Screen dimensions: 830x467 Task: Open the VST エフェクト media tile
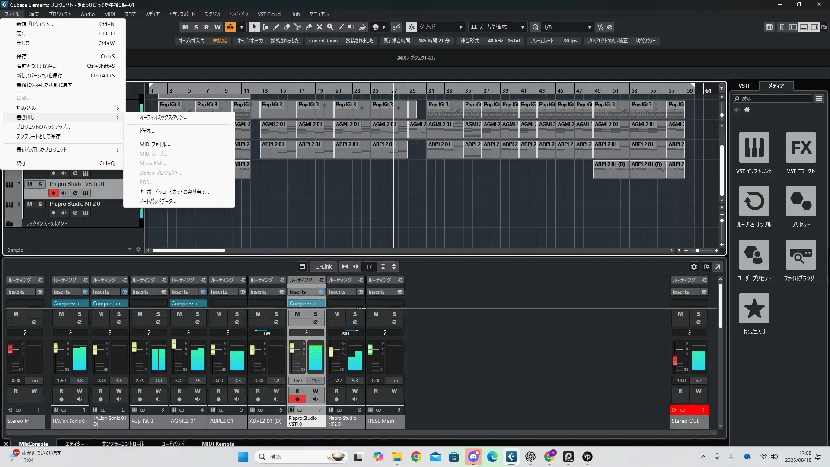click(801, 147)
